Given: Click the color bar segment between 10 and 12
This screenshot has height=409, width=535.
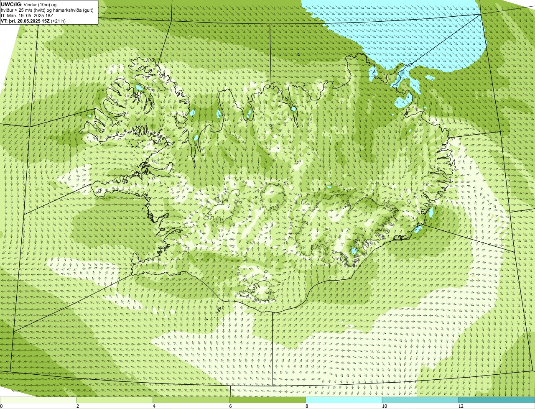Looking at the screenshot, I should pyautogui.click(x=420, y=400).
